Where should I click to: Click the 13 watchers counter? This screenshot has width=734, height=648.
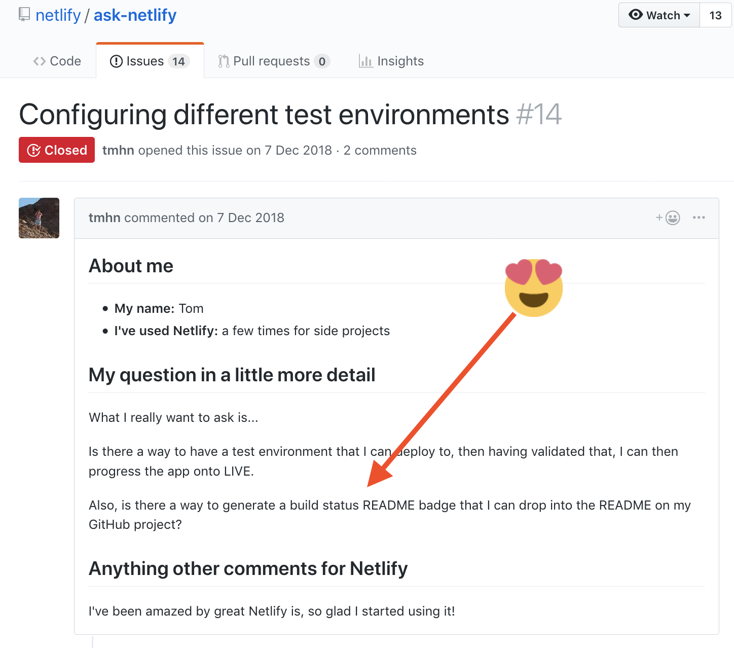click(715, 15)
